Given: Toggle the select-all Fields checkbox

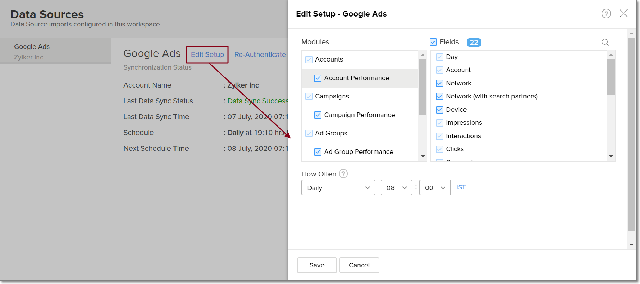Looking at the screenshot, I should [x=433, y=42].
